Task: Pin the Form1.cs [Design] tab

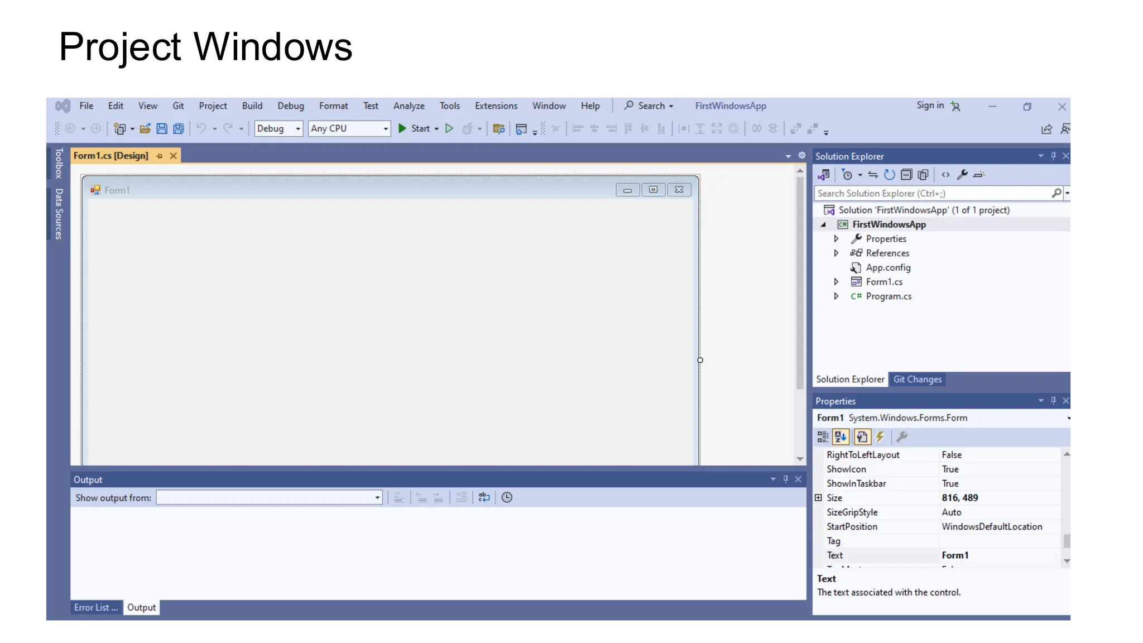Action: (x=160, y=156)
